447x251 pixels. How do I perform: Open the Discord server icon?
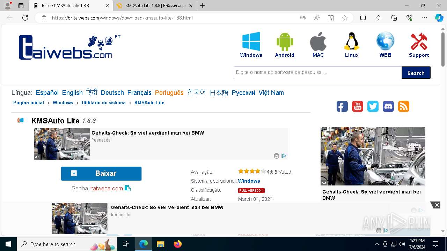click(x=388, y=106)
